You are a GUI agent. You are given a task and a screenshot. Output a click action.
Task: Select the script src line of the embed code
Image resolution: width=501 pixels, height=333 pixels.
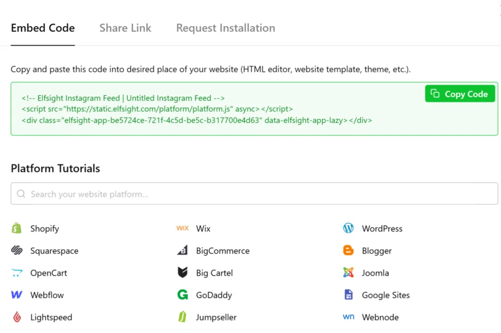[157, 109]
